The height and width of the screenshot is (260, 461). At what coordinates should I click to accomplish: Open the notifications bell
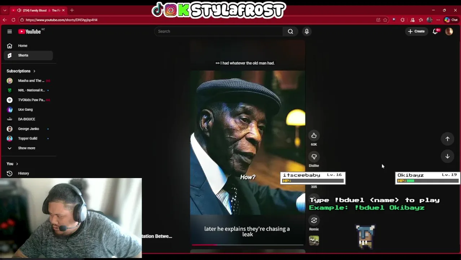point(435,31)
